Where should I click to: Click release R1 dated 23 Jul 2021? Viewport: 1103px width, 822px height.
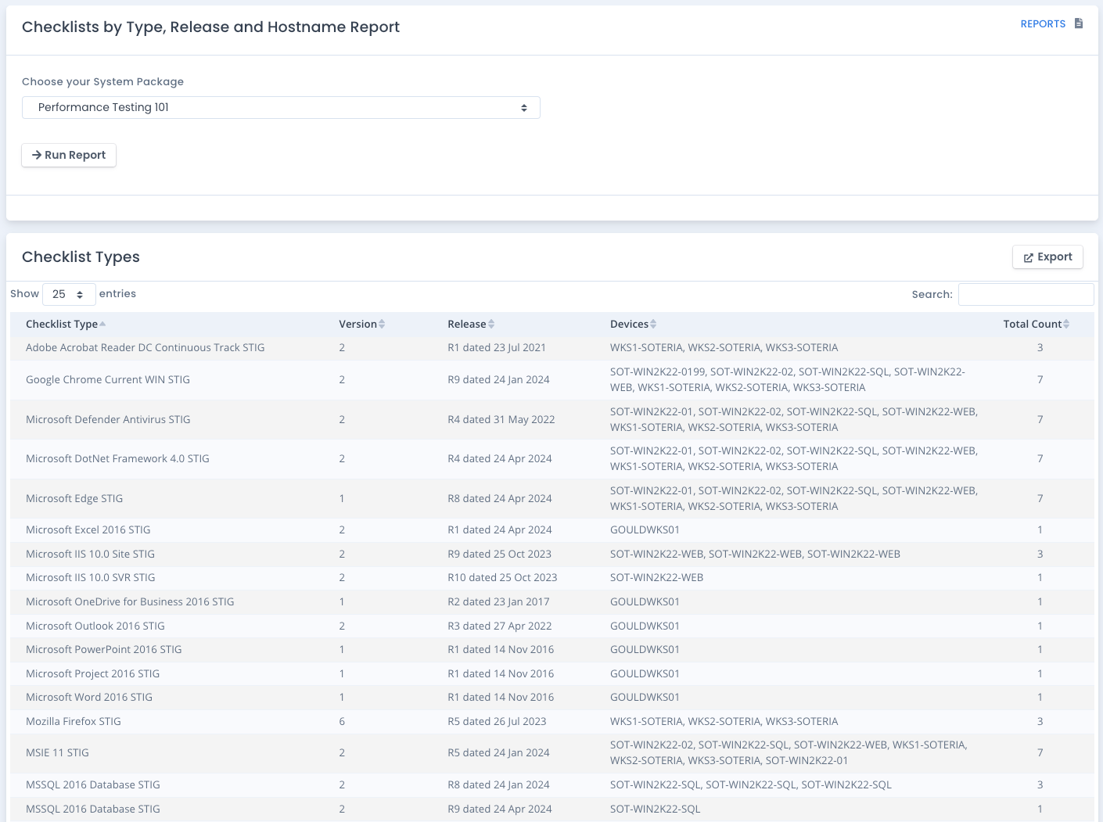pos(497,347)
